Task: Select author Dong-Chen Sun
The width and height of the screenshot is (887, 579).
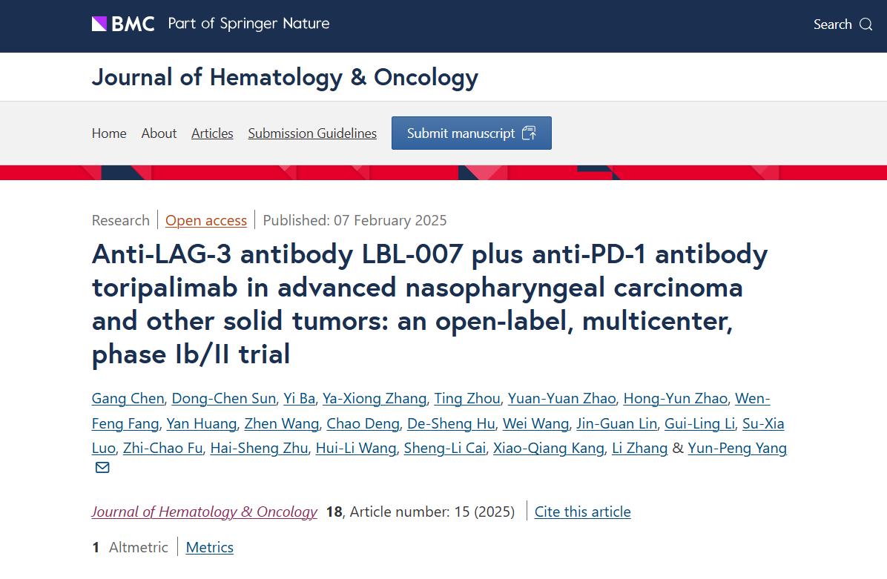Action: coord(223,399)
